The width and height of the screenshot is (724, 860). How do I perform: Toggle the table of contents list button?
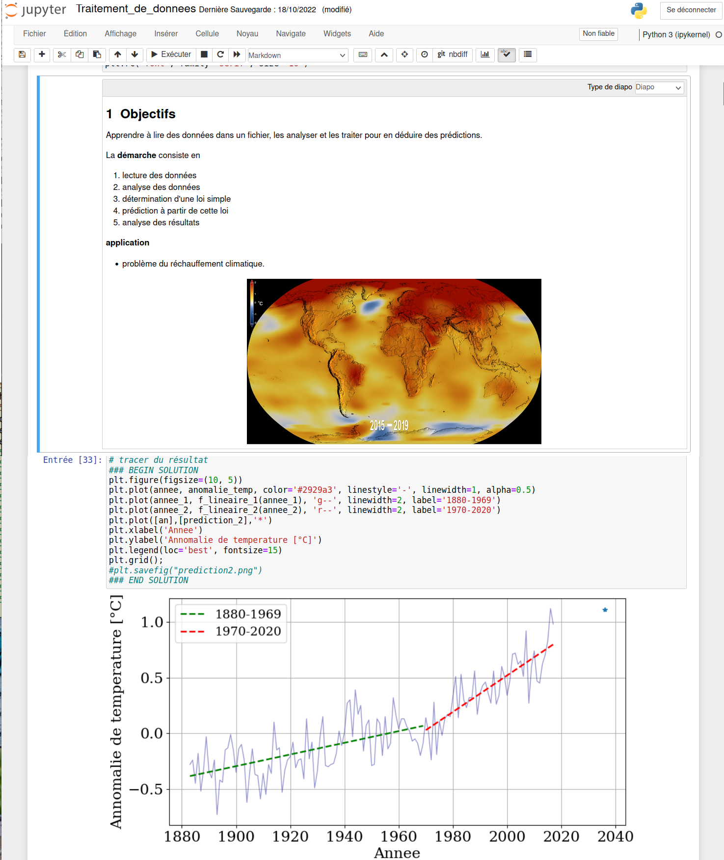point(528,54)
